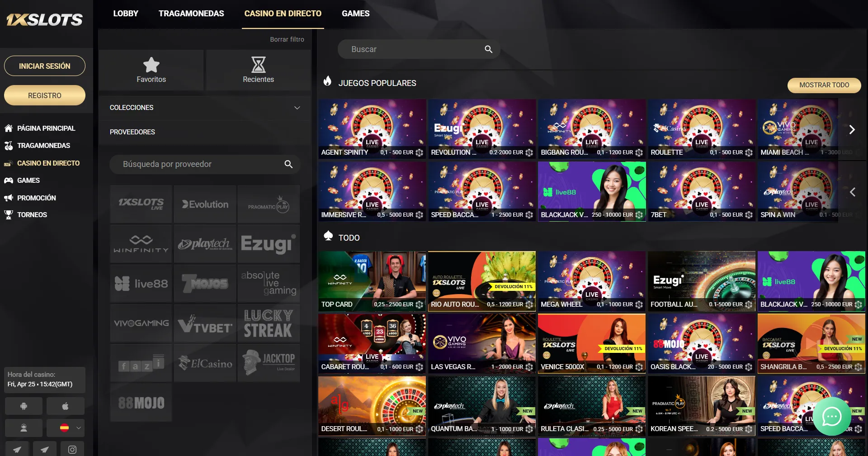This screenshot has width=868, height=456.
Task: Open the Venice 5000X game thumbnail
Action: click(x=592, y=344)
